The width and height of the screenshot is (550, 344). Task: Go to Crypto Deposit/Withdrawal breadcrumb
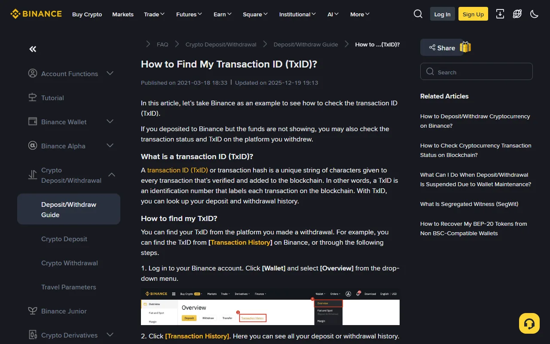(x=221, y=44)
